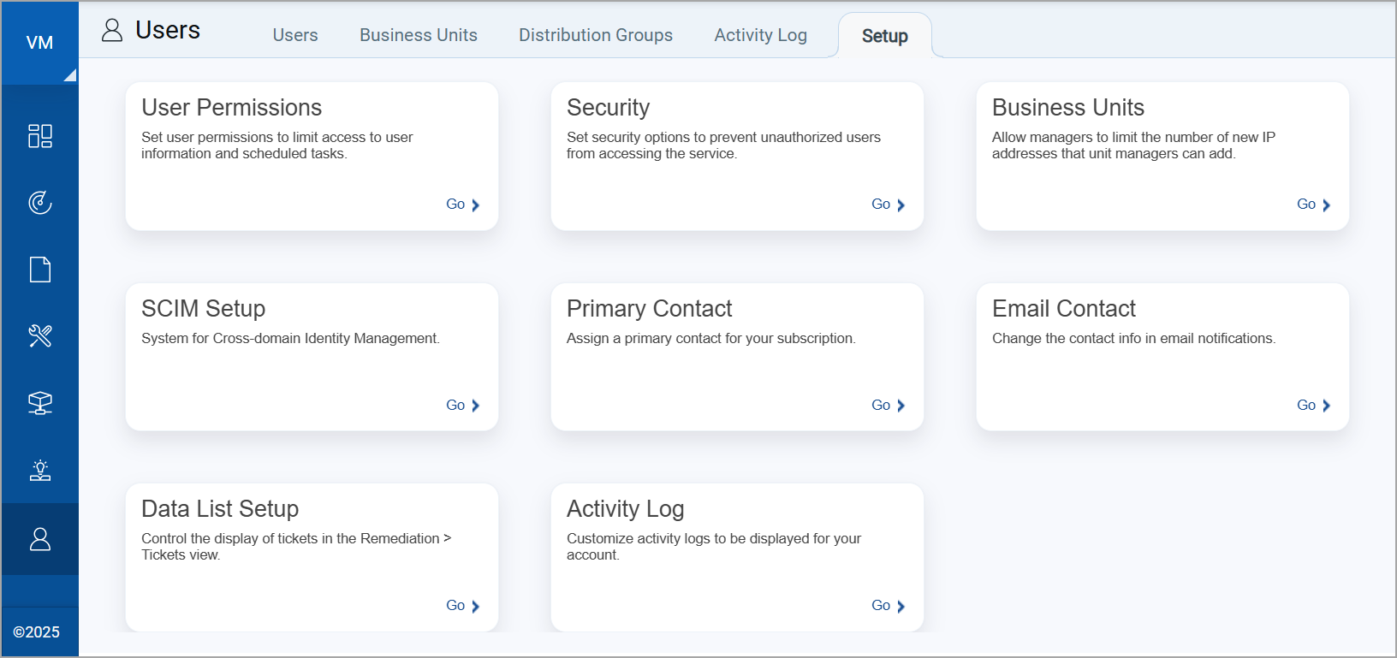Open the Business Units tab

[419, 35]
